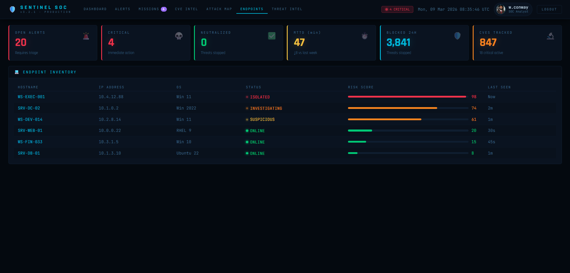The image size is (570, 273).
Task: Click the green checkmark icon in Neutralized card
Action: pyautogui.click(x=272, y=36)
